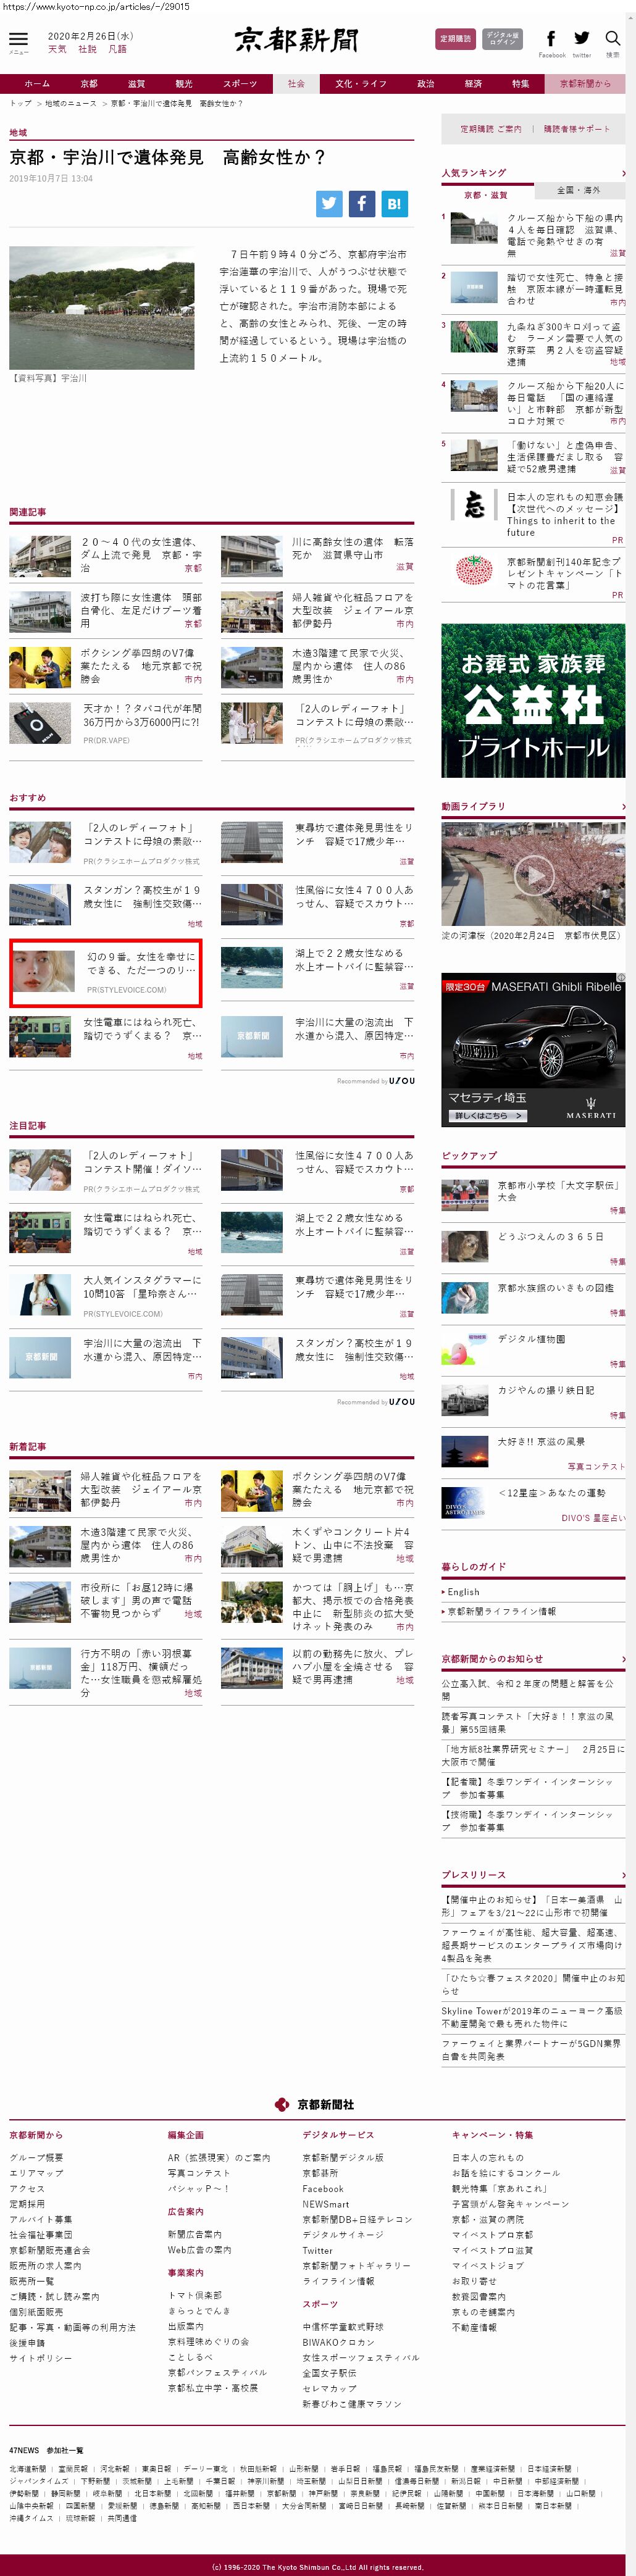Image resolution: width=636 pixels, height=2576 pixels.
Task: Open the 経済 nav tab
Action: (473, 84)
